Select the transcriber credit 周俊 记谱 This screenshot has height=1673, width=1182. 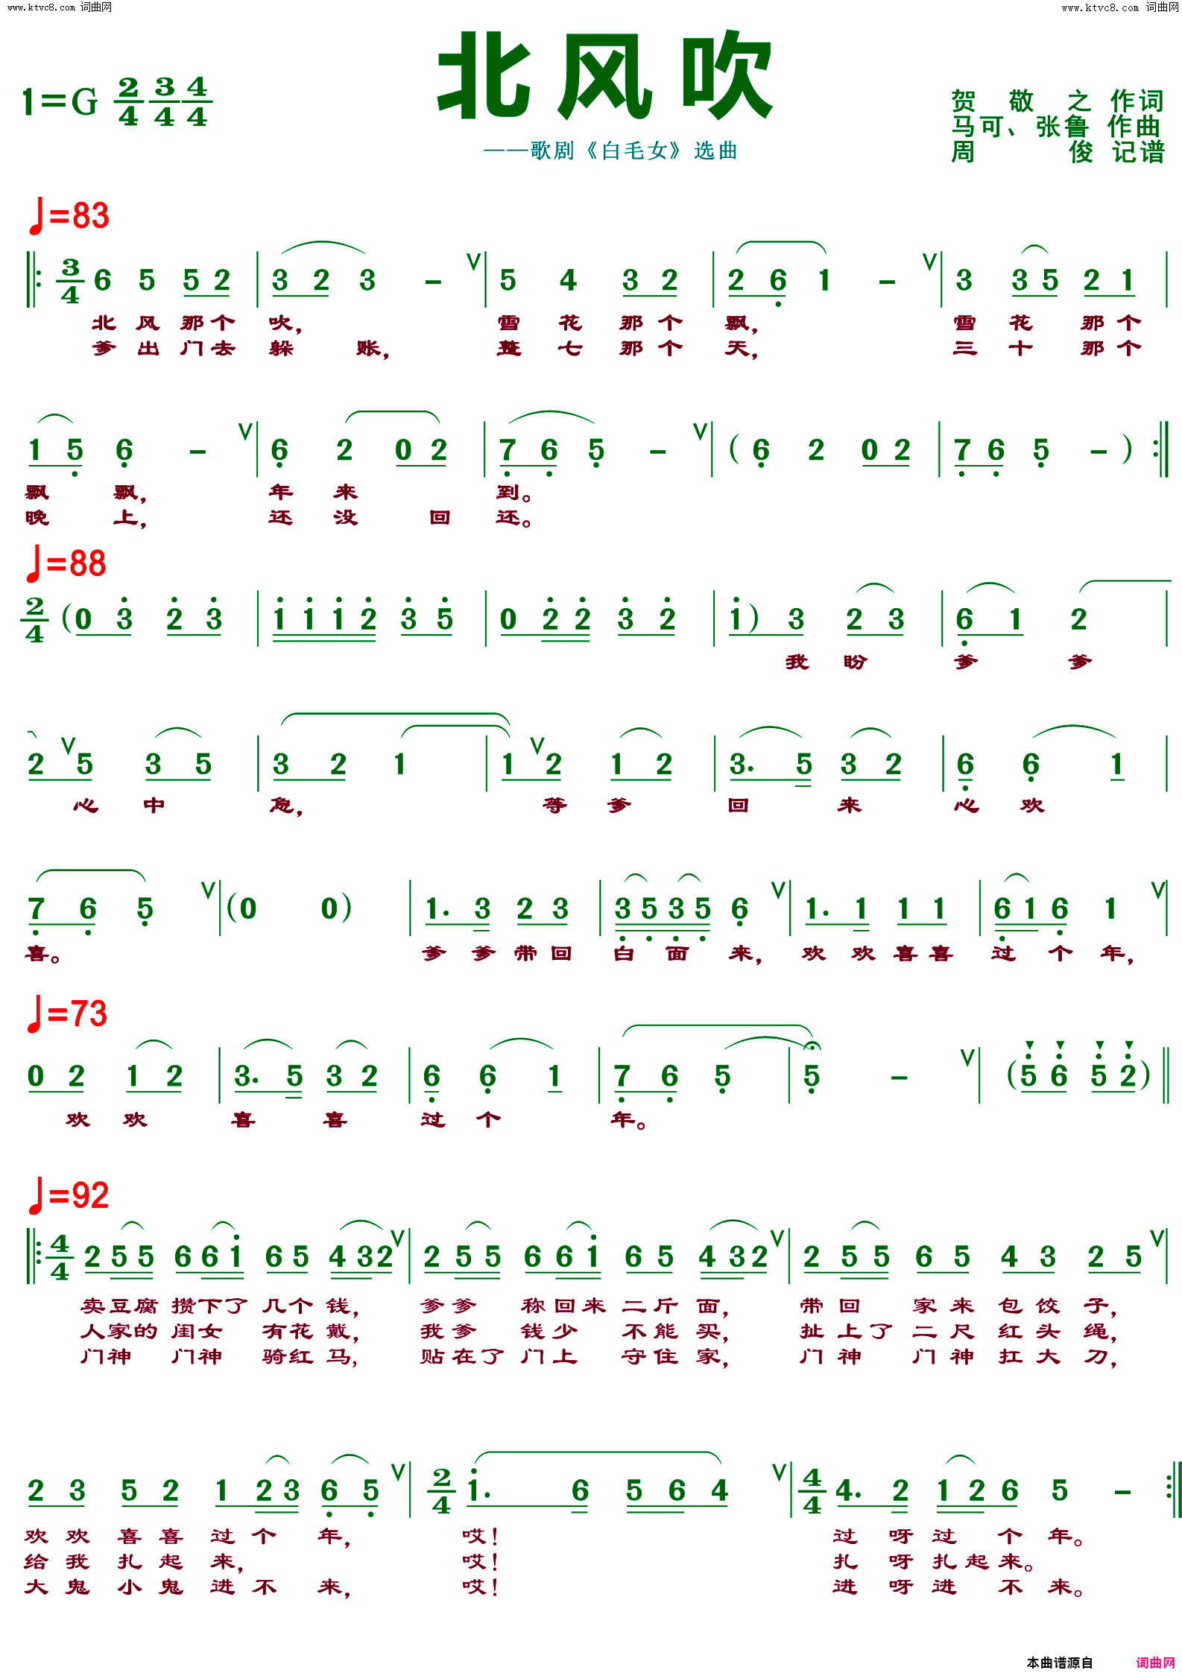tap(1058, 152)
